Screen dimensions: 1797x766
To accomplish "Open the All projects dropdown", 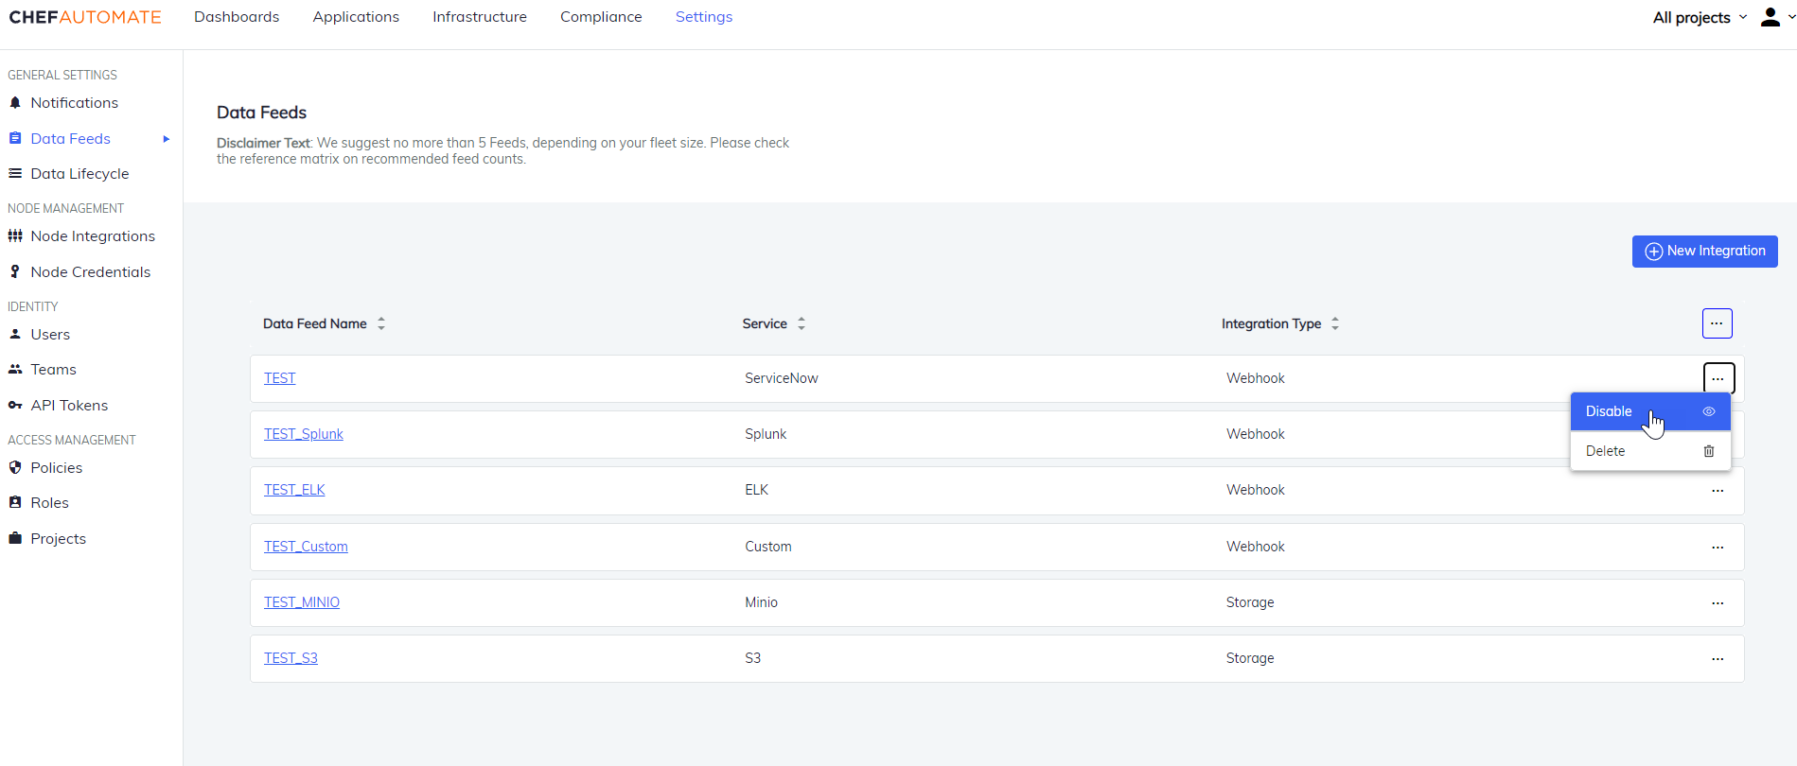I will click(1700, 17).
